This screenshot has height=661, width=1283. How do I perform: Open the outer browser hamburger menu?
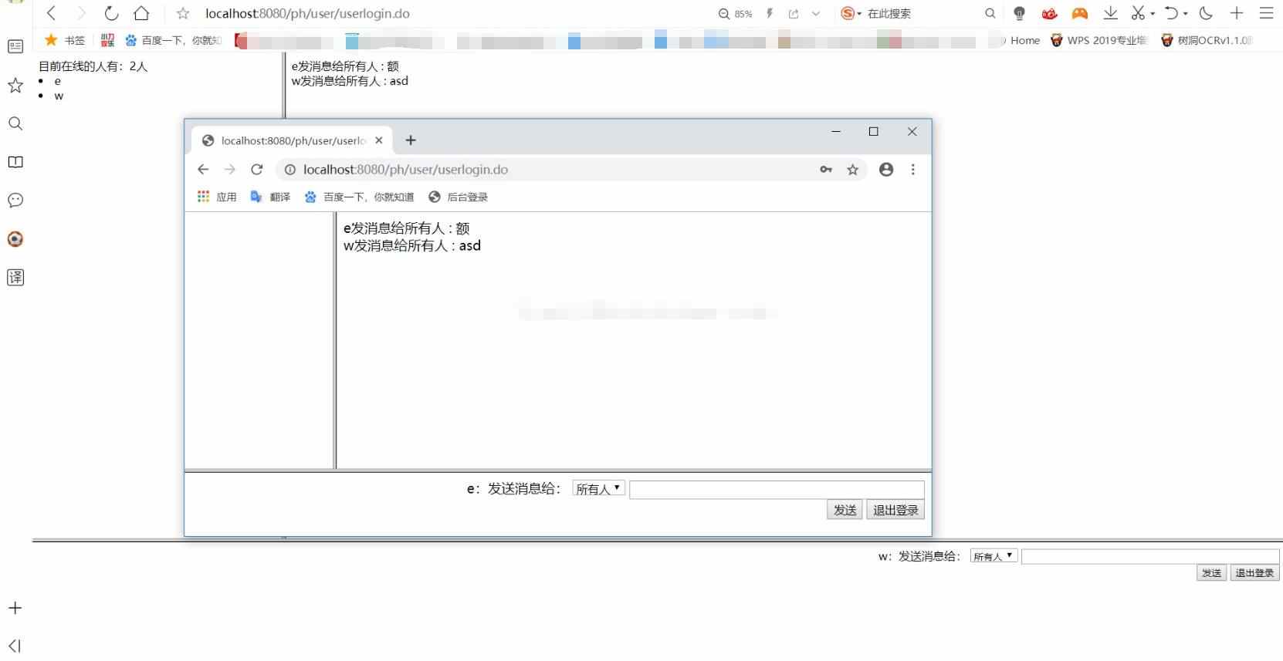pos(1267,13)
